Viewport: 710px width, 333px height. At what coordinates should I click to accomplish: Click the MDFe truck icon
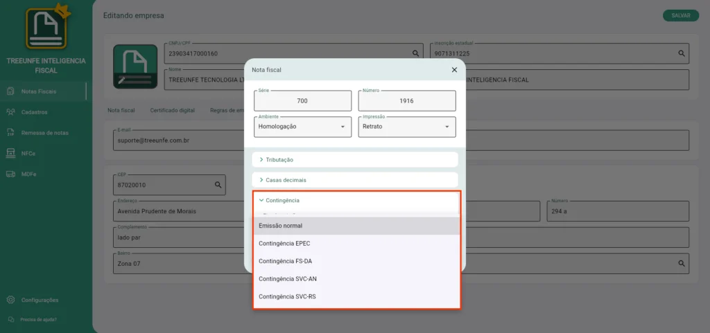(x=10, y=174)
